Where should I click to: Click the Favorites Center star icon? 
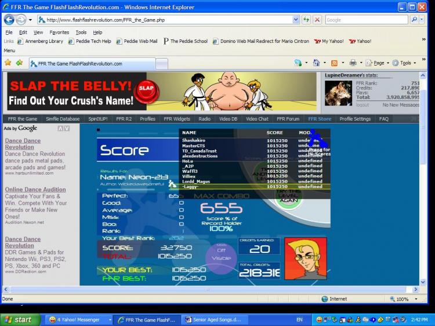click(x=8, y=63)
